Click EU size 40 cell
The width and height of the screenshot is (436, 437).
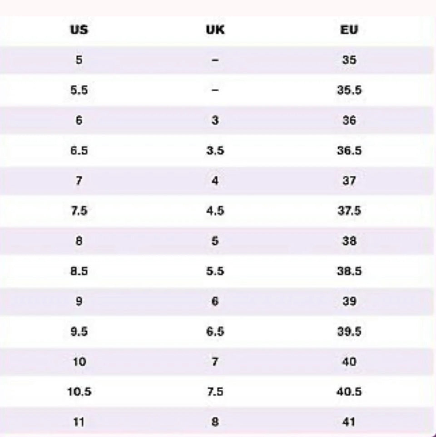(349, 362)
